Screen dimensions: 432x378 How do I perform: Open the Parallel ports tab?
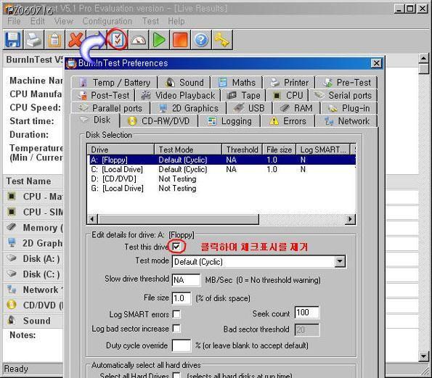[x=110, y=108]
